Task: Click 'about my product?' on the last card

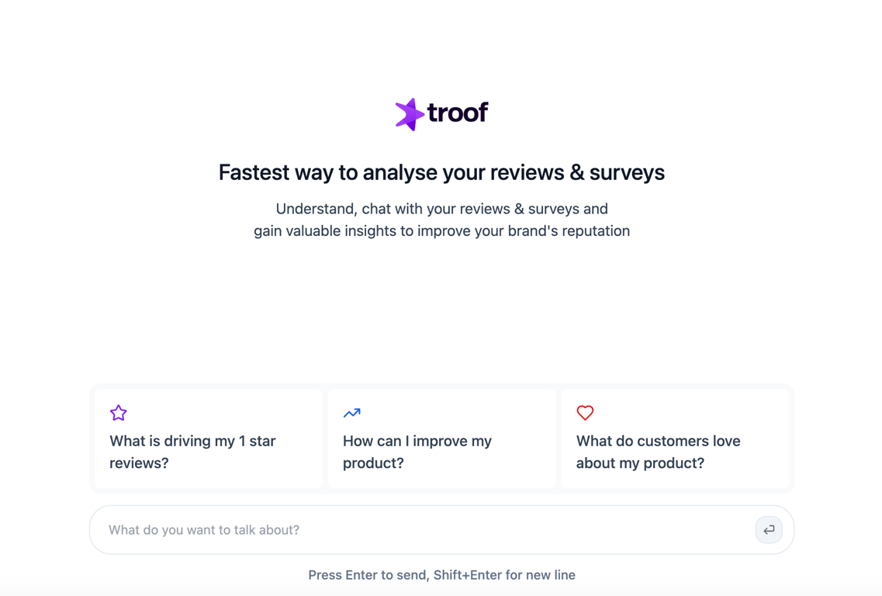Action: [x=640, y=463]
